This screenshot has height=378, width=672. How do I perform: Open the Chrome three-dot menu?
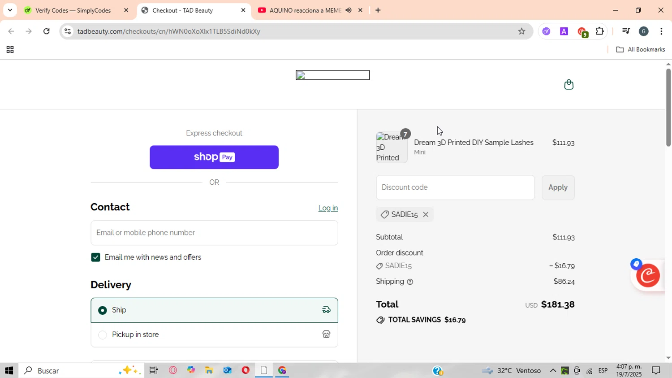pos(662,31)
